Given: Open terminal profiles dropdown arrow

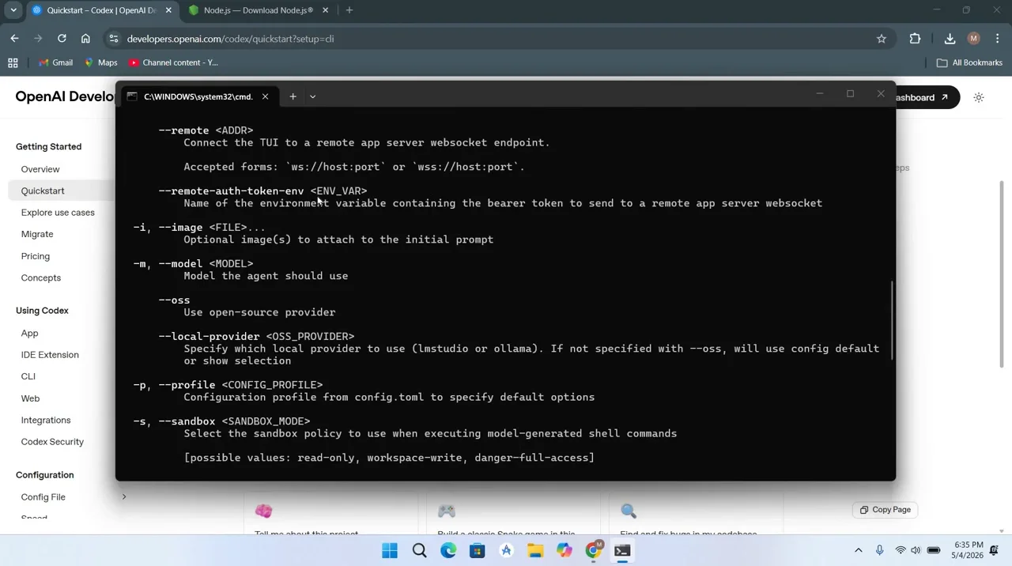Looking at the screenshot, I should (x=312, y=96).
